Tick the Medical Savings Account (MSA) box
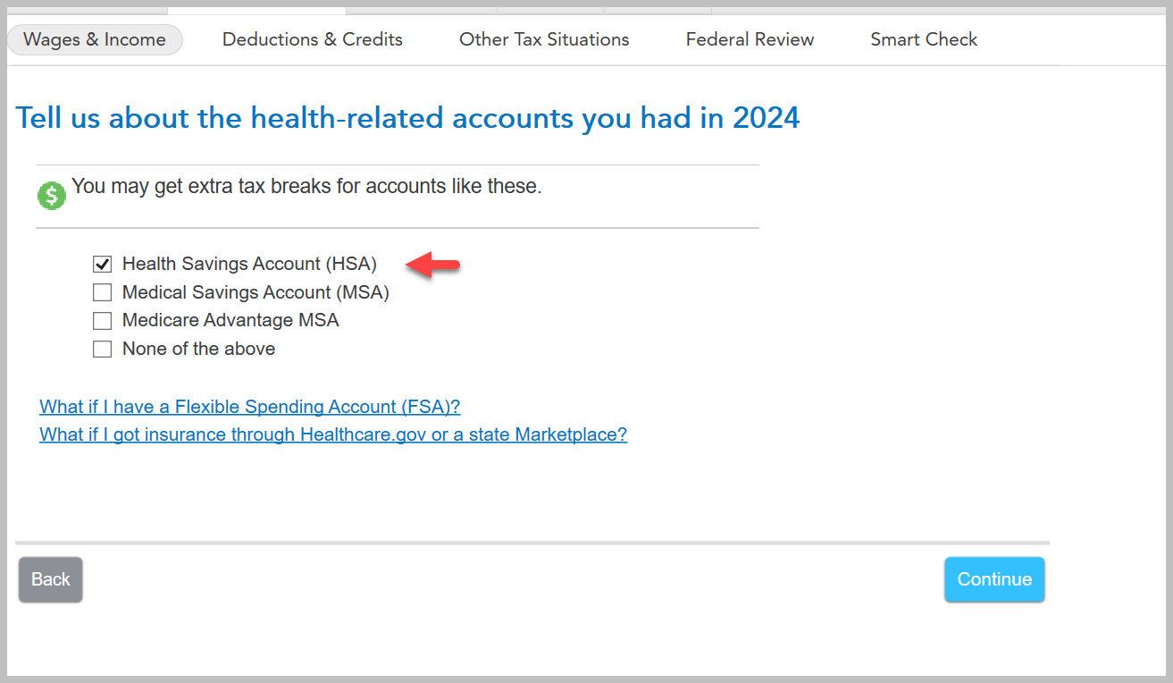The width and height of the screenshot is (1173, 683). pyautogui.click(x=103, y=292)
